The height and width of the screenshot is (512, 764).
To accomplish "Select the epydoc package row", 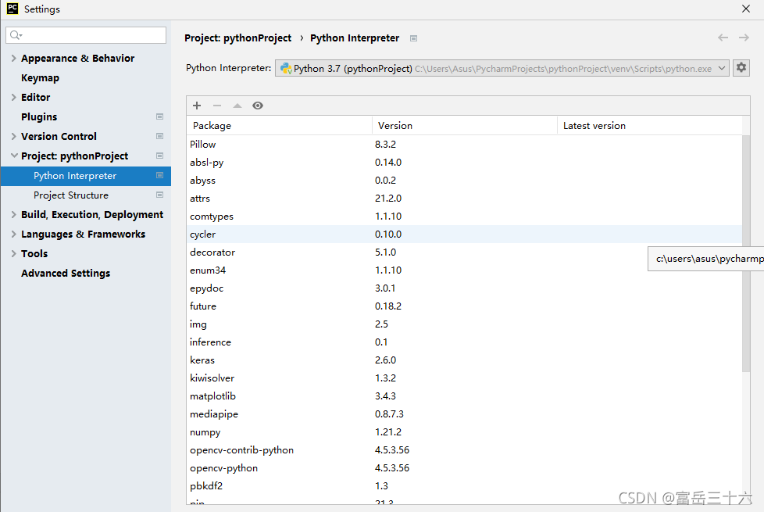I will (x=464, y=288).
